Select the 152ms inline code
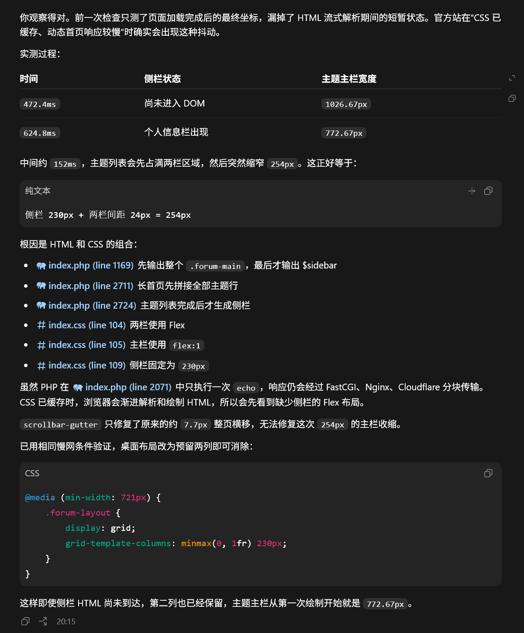Image resolution: width=524 pixels, height=633 pixels. click(x=65, y=164)
